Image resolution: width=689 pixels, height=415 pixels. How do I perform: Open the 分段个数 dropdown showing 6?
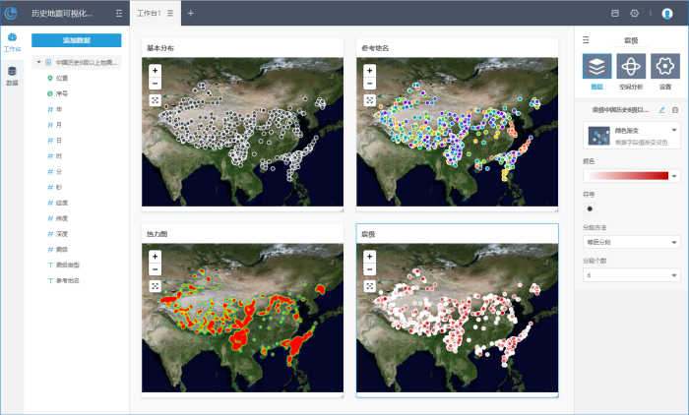point(631,275)
